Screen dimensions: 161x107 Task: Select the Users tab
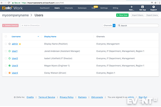point(57,8)
